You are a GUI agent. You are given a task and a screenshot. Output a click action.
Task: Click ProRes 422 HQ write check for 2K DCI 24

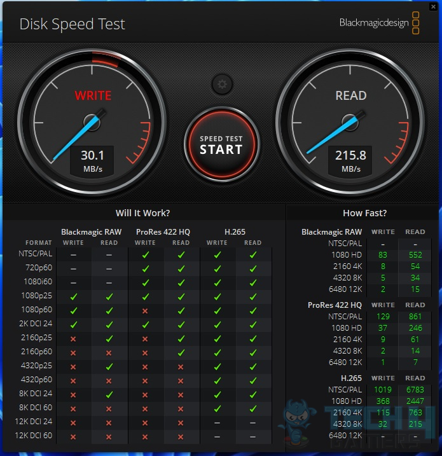pos(145,324)
